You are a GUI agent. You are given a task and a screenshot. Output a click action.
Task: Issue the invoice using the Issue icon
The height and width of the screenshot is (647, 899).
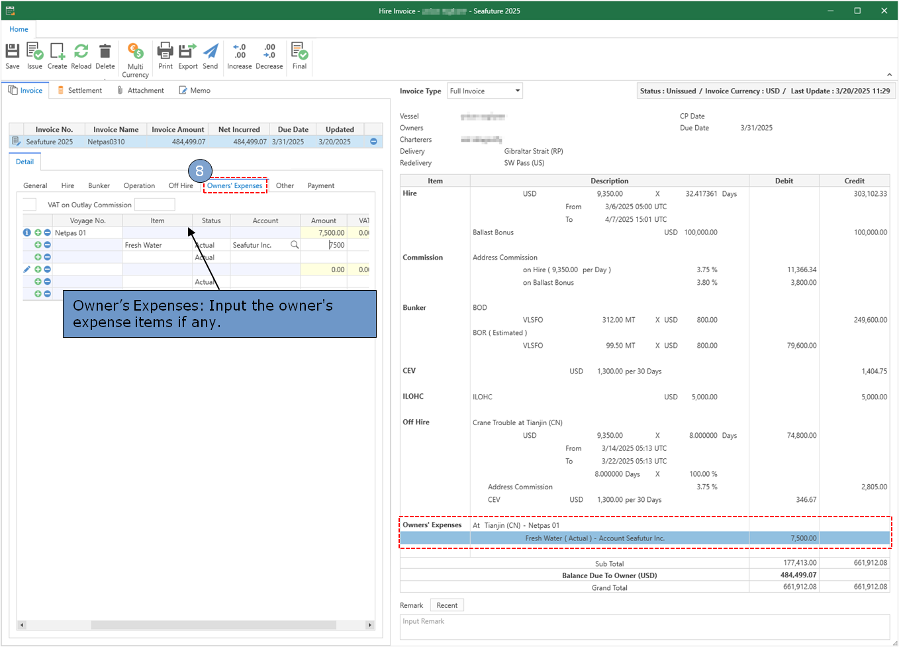pyautogui.click(x=34, y=56)
